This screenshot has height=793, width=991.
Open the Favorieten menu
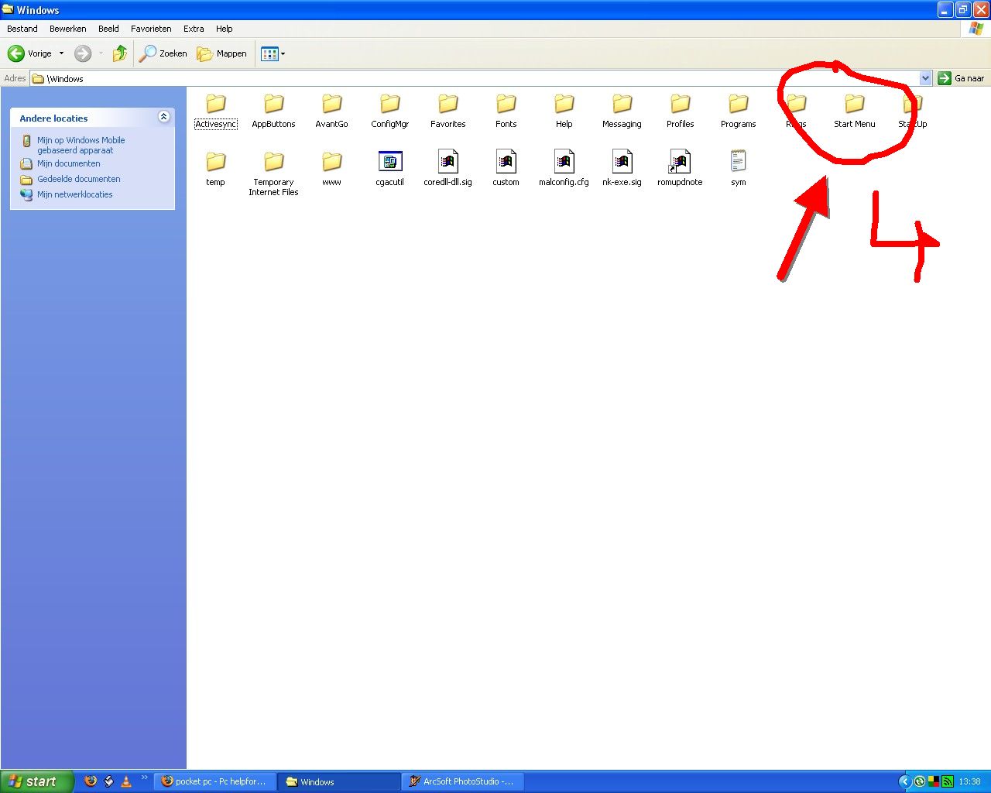(x=151, y=29)
